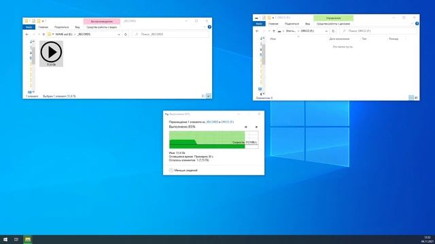Click the green transfer speed graph
Image resolution: width=435 pixels, height=244 pixels.
(x=213, y=140)
